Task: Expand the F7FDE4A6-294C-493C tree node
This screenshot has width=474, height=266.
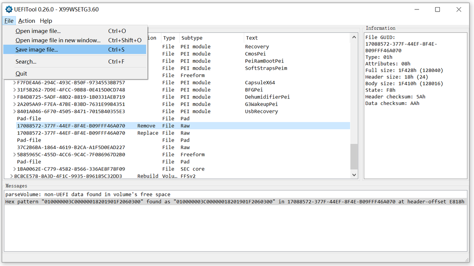Action: [14, 83]
